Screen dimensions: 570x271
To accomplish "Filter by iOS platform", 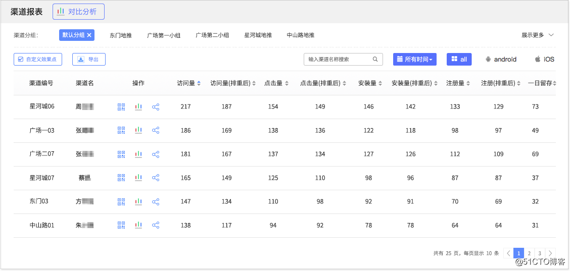I will pos(545,59).
